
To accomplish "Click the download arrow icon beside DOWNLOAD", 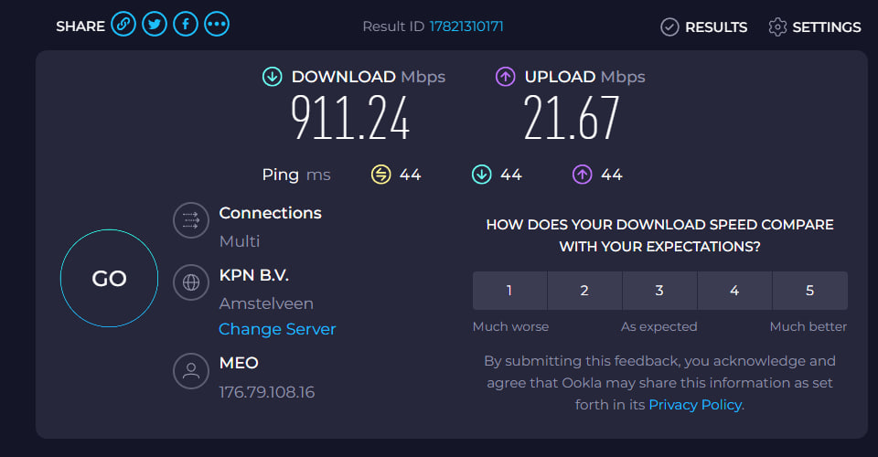I will (273, 77).
